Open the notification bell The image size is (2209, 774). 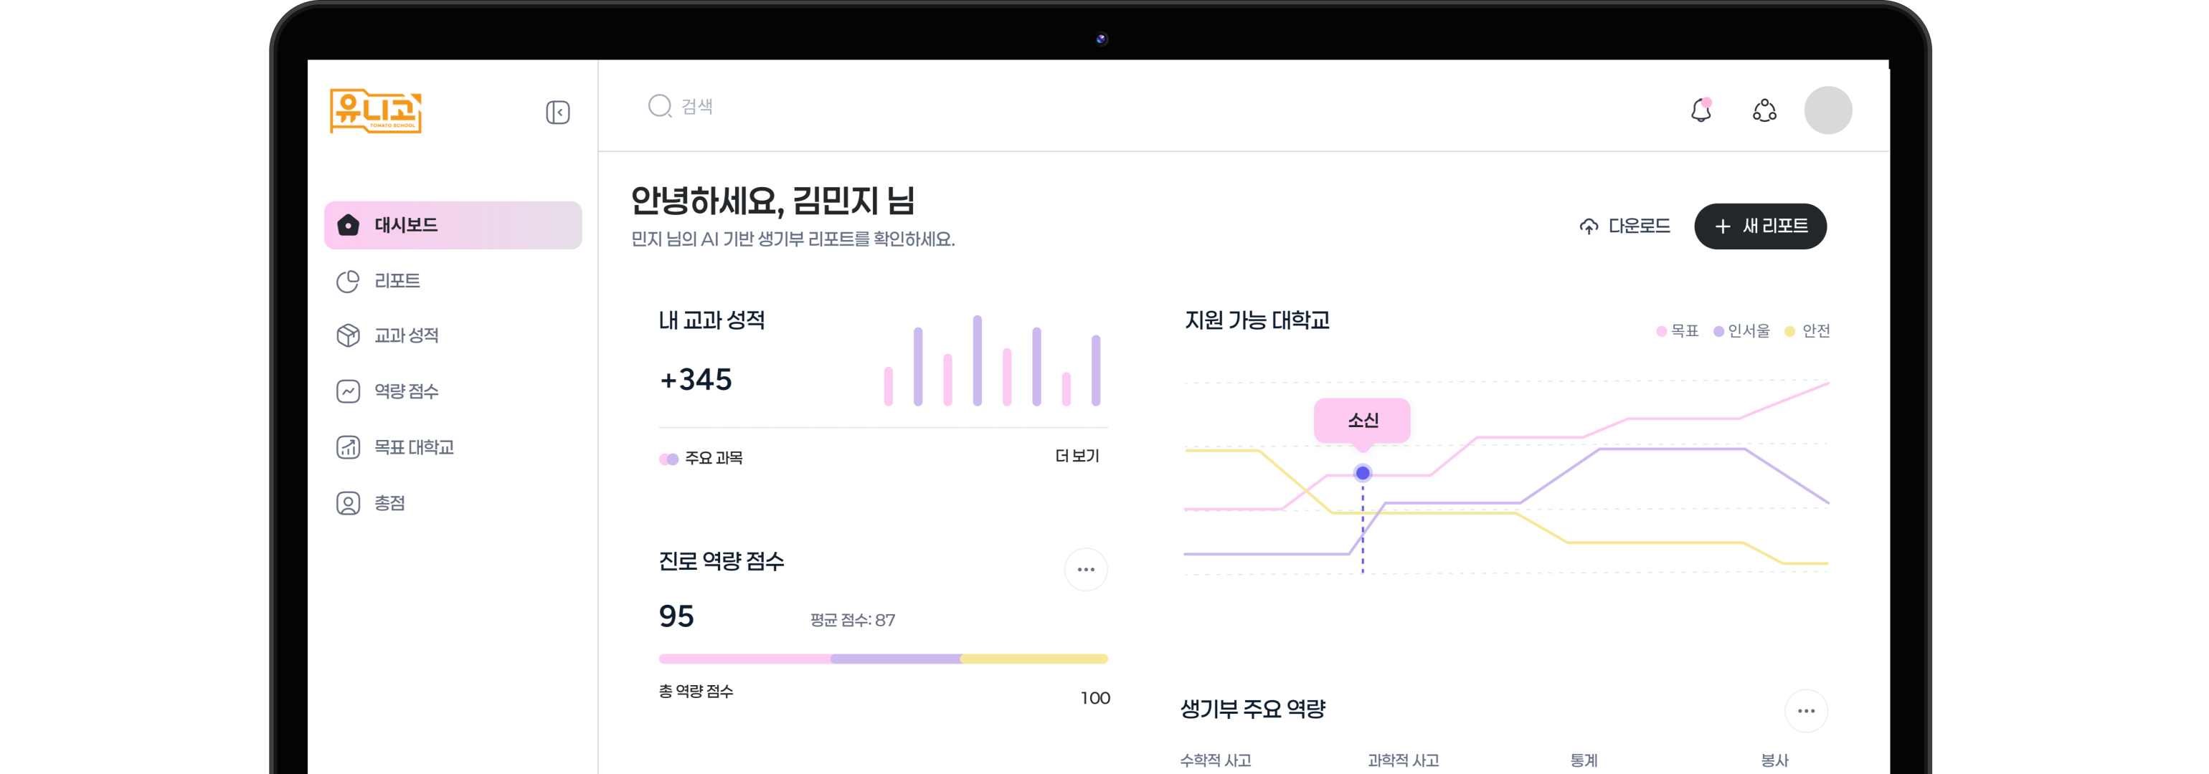pos(1700,110)
